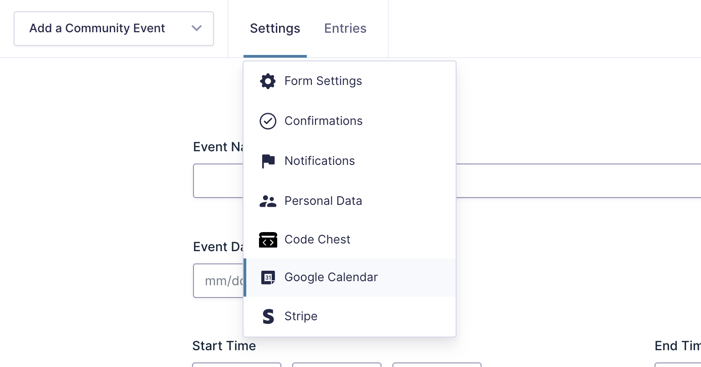Click the Confirmations checkmark circle icon
Screen dimensions: 701x367
[x=268, y=121]
